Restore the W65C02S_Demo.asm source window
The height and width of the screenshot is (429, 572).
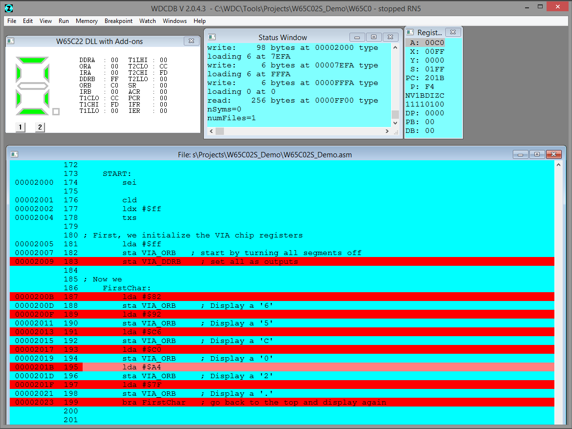(537, 154)
